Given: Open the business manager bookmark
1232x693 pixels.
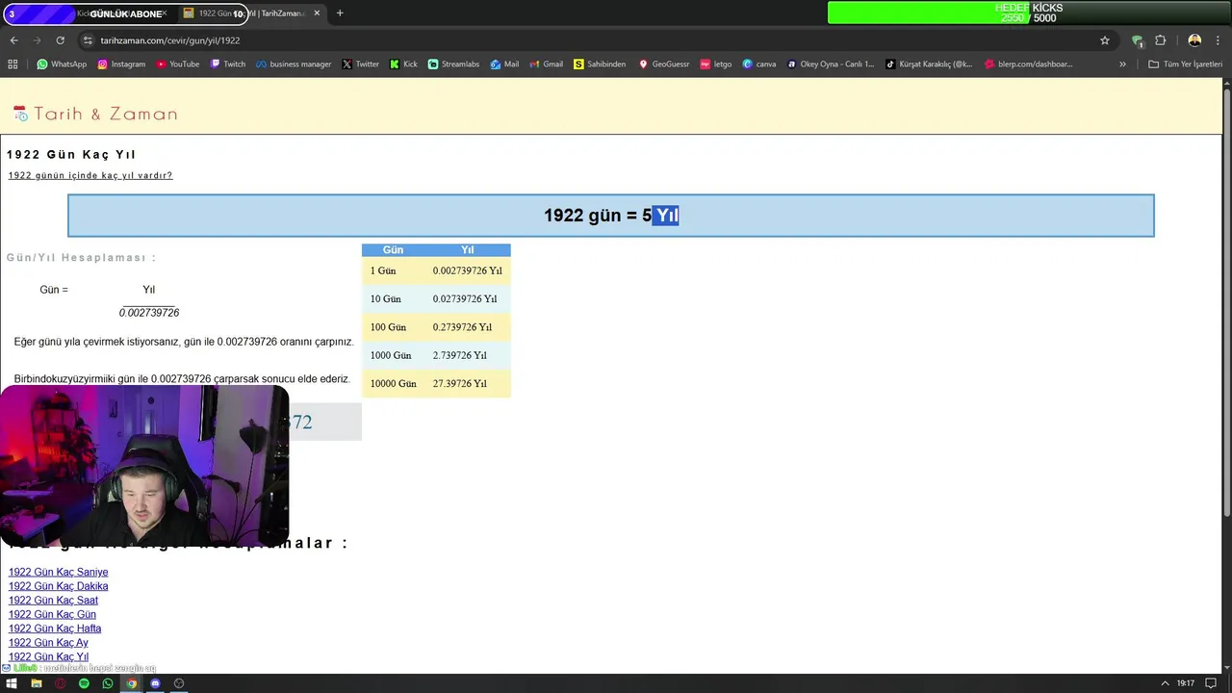Looking at the screenshot, I should (294, 64).
